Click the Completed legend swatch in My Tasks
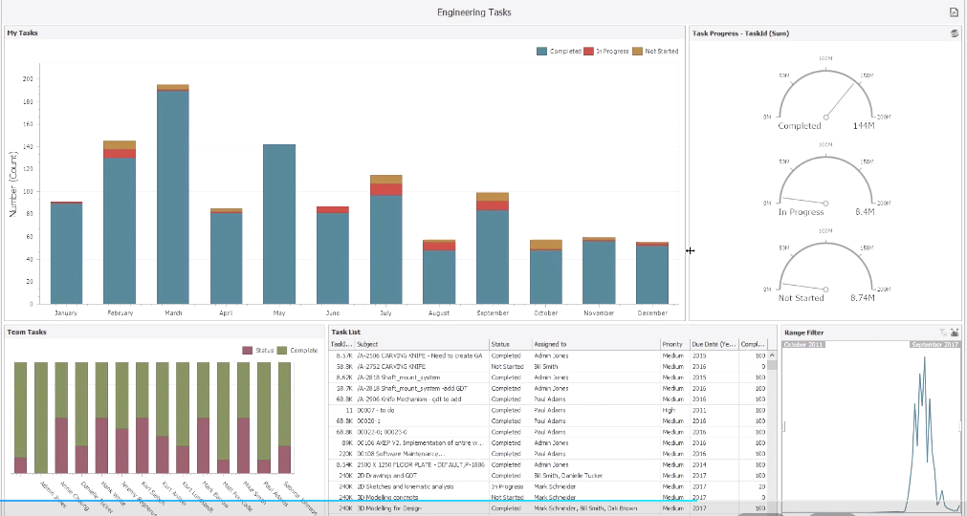Screen dimensions: 967x516 click(x=541, y=51)
